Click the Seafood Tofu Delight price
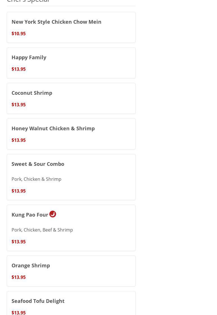This screenshot has width=217, height=315. point(19,312)
